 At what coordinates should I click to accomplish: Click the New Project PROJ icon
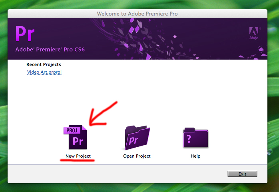click(x=75, y=137)
